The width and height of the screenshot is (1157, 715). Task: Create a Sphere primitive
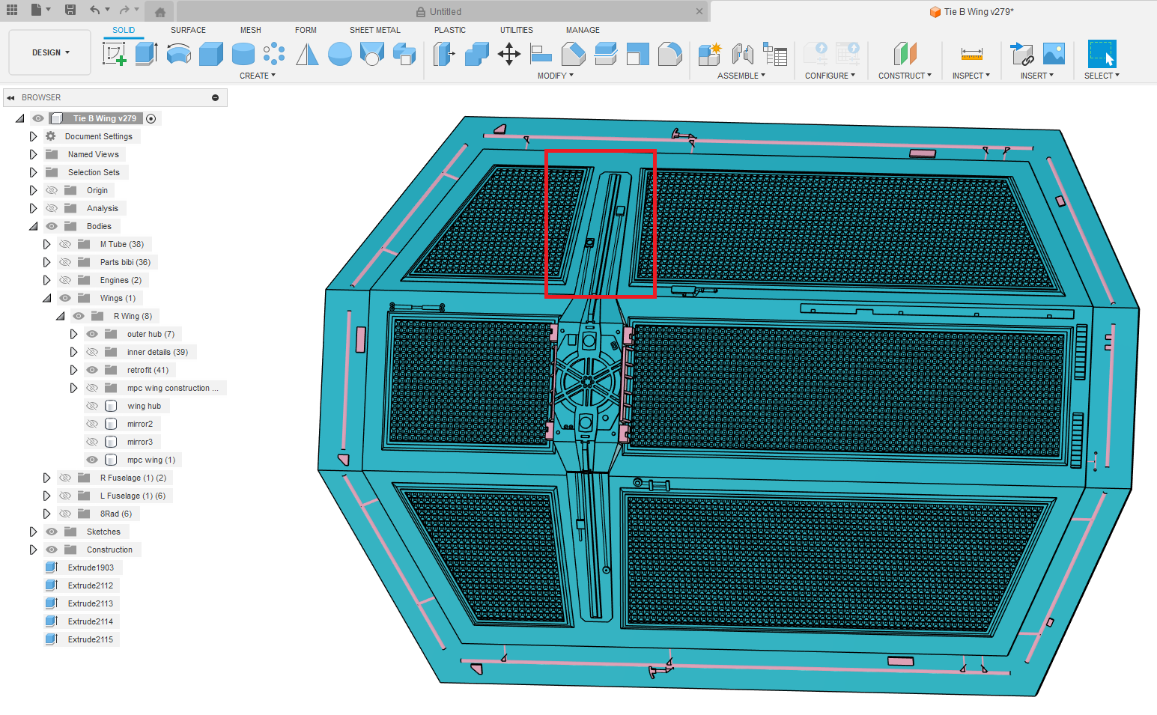339,54
